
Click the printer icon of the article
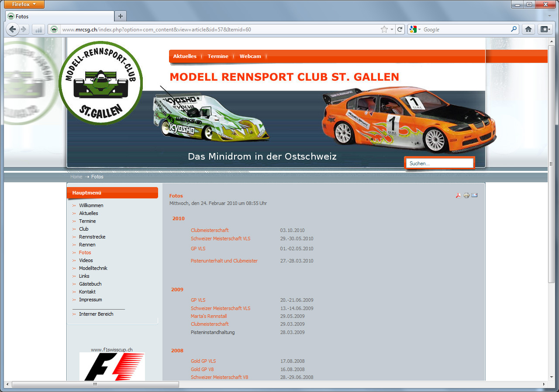(466, 195)
